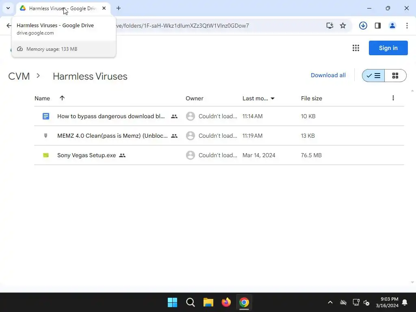Click Download all link
Viewport: 416px width, 312px height.
pyautogui.click(x=328, y=75)
